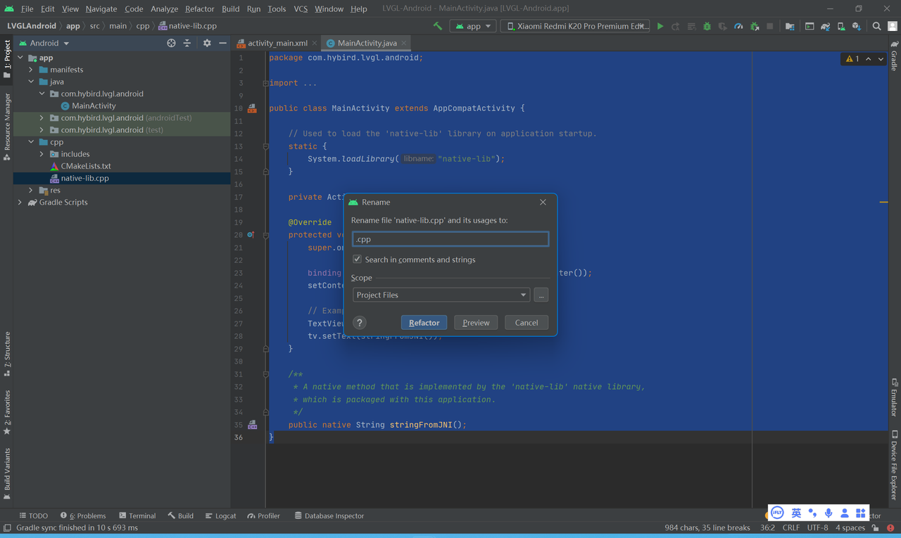Expand Gradle Scripts node
The image size is (901, 538).
point(20,203)
